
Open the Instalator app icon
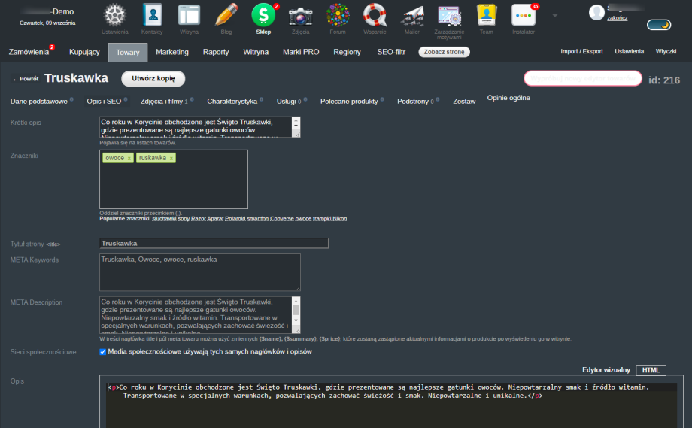point(523,15)
